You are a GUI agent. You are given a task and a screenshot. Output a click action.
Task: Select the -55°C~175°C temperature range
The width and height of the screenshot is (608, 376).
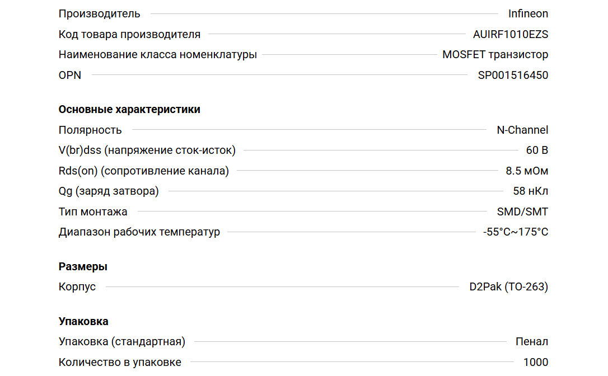click(x=516, y=232)
